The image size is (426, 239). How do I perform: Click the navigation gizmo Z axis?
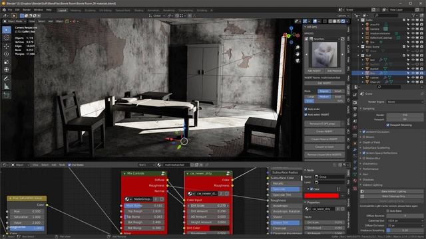pyautogui.click(x=292, y=28)
